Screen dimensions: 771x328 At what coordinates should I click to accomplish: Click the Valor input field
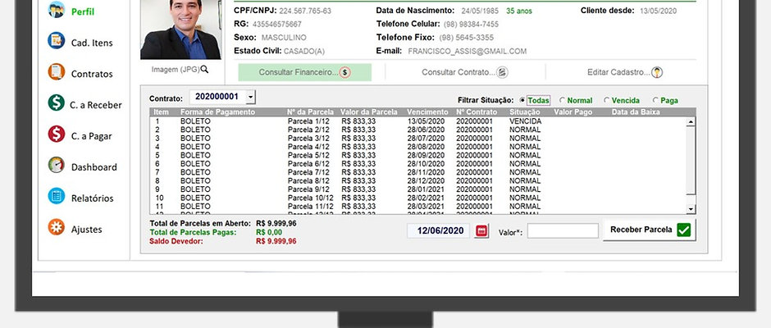click(563, 230)
